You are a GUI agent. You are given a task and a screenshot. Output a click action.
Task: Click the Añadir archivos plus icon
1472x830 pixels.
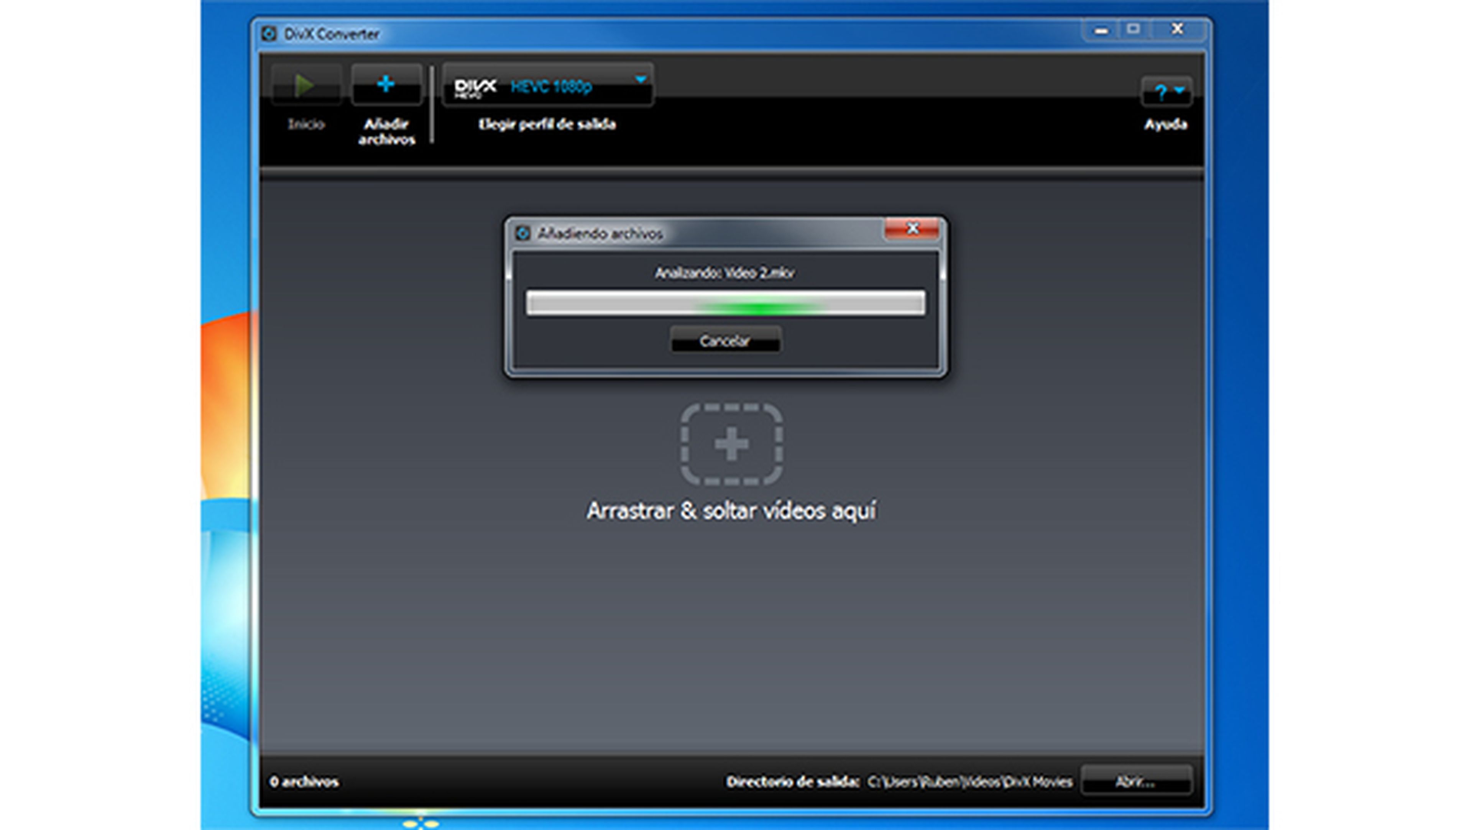386,85
